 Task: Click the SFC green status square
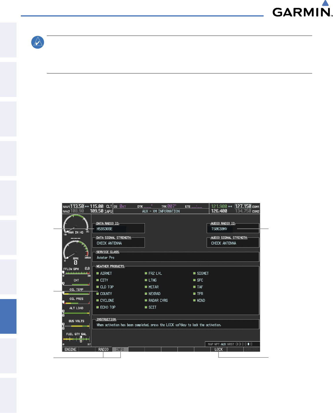tap(195, 280)
